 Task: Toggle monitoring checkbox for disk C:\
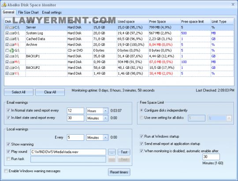pos(7,27)
